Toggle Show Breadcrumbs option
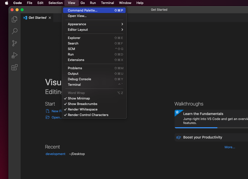This screenshot has height=179, width=248. point(94,104)
